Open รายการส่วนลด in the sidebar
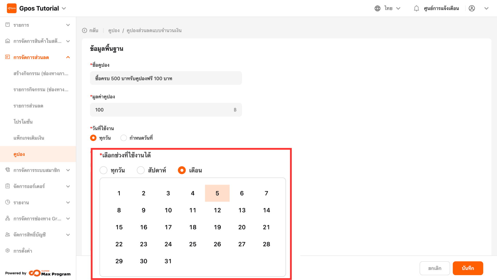 (x=28, y=106)
